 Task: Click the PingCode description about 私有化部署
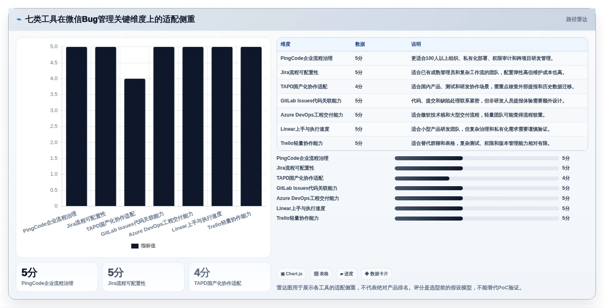point(483,59)
